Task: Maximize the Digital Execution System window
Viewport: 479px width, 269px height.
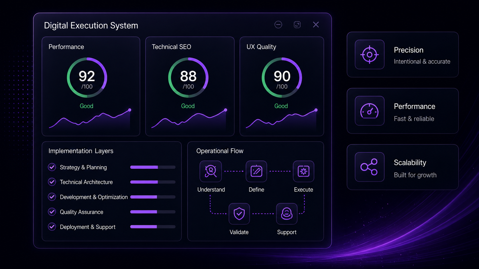Action: [297, 25]
